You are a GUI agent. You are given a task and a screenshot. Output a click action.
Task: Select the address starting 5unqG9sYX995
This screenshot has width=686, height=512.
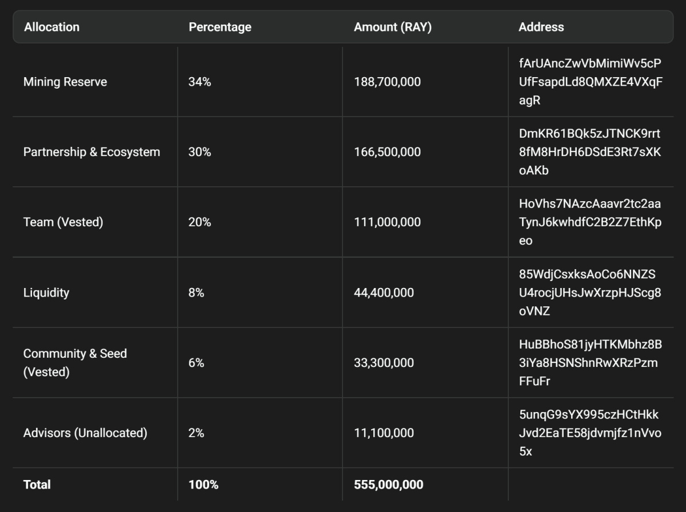591,433
